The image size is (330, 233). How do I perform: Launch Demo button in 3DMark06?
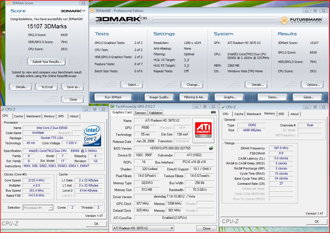pyautogui.click(x=273, y=97)
